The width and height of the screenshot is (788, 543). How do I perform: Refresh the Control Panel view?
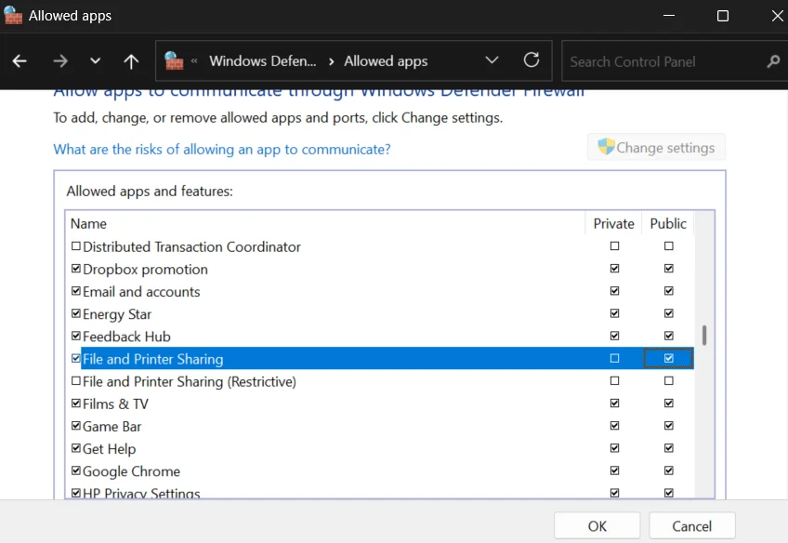(x=532, y=61)
